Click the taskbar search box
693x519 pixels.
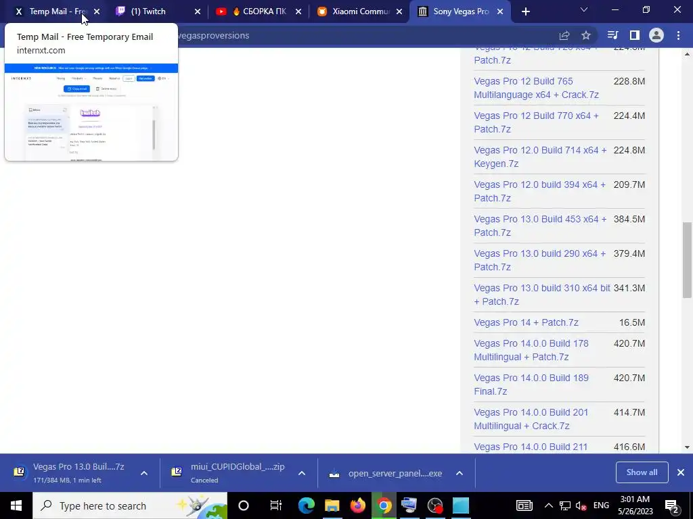click(x=130, y=505)
